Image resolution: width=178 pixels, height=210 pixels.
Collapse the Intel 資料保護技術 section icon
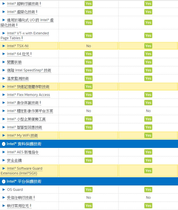click(x=4, y=144)
